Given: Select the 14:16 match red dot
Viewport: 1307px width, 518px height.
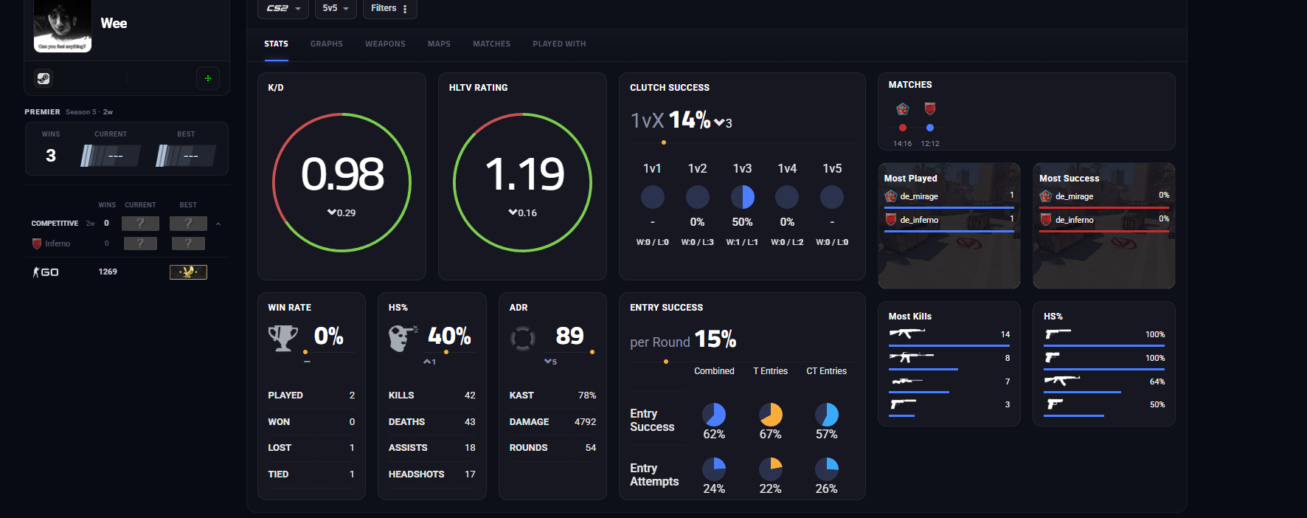Looking at the screenshot, I should tap(902, 128).
